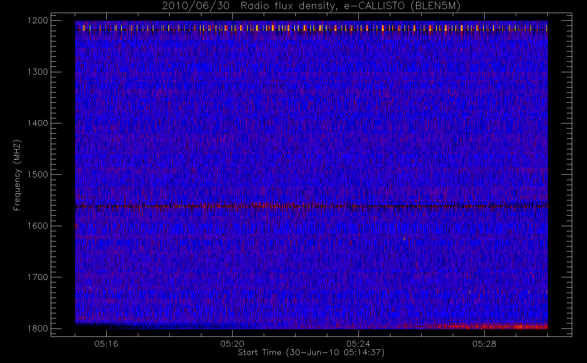Click the plot title 'Radio flux density, e-CALLISTO (BLEN5M)'
This screenshot has height=363, width=587.
pos(350,6)
